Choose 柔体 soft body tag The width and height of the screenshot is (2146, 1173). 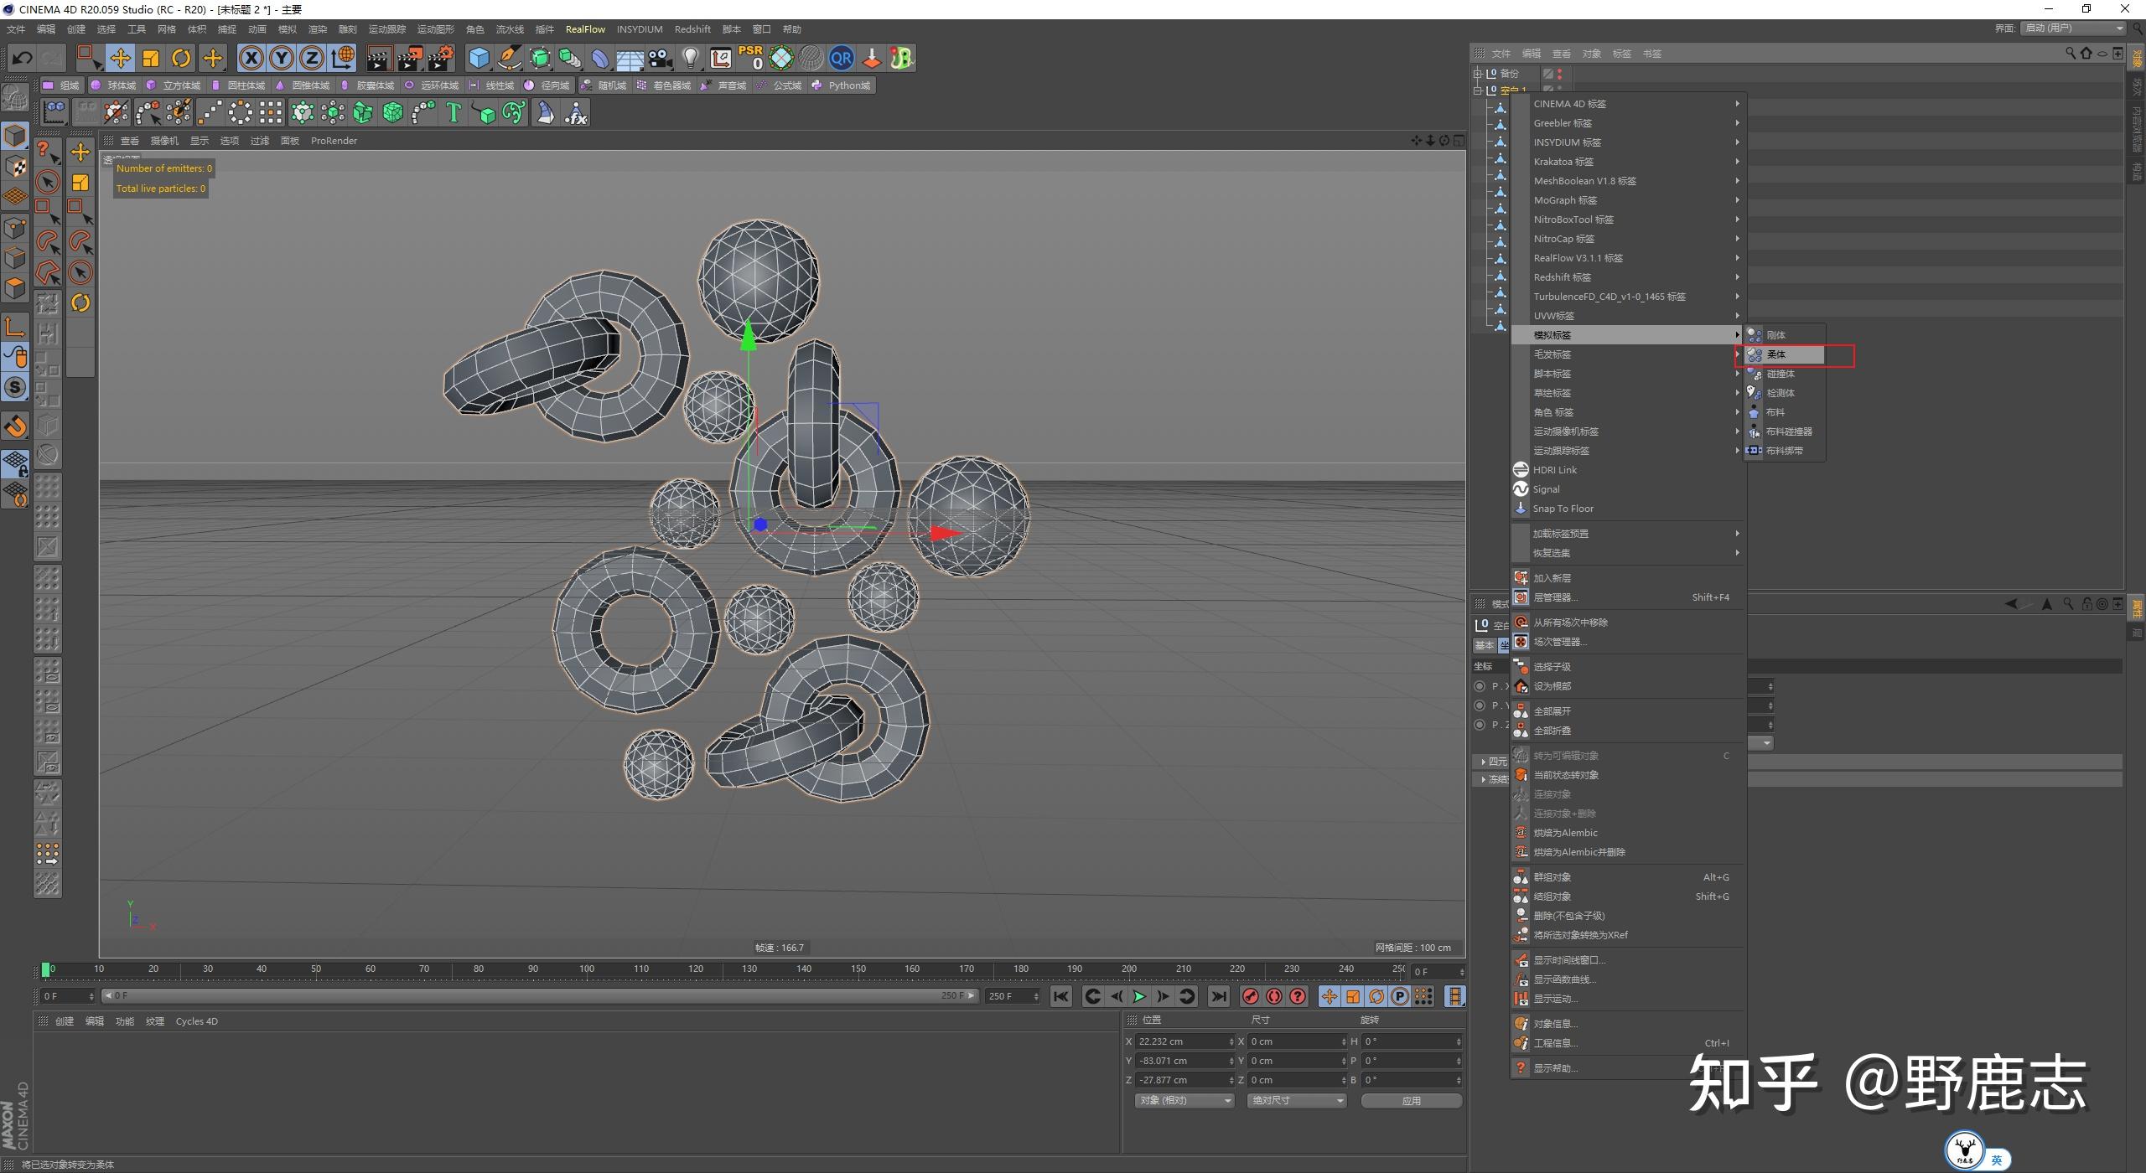coord(1785,354)
